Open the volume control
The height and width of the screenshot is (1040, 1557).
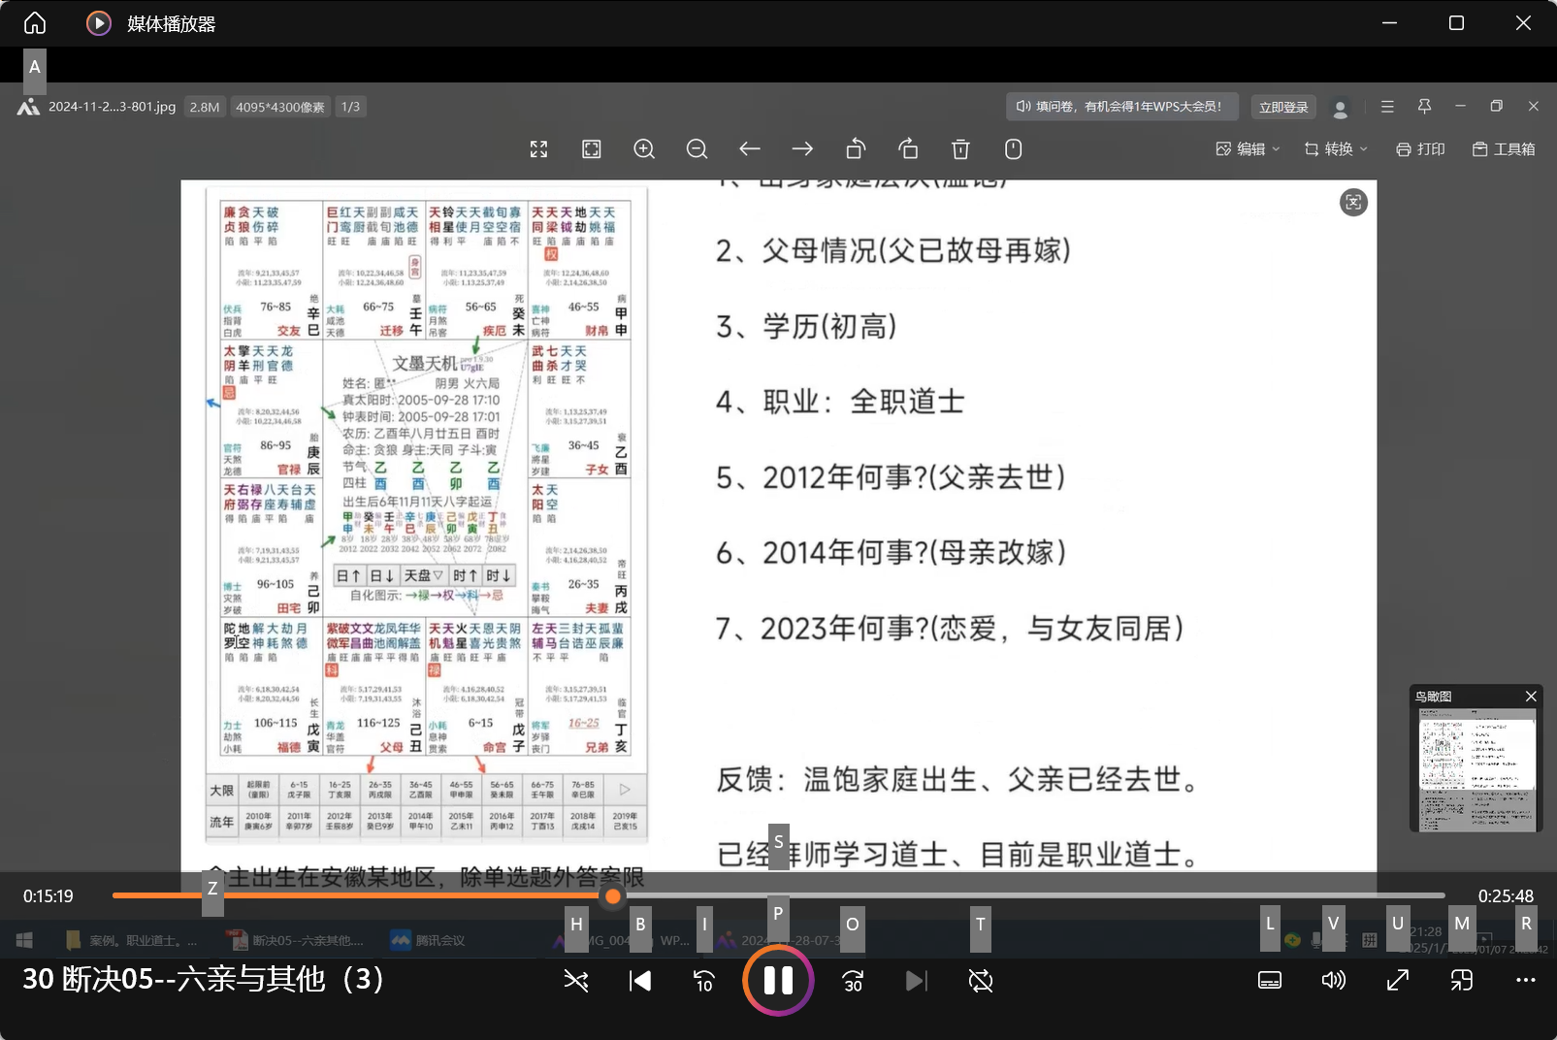click(x=1334, y=981)
